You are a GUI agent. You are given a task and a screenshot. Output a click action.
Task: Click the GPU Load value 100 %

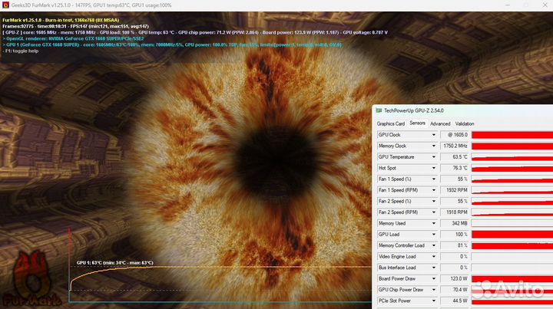[x=455, y=235]
